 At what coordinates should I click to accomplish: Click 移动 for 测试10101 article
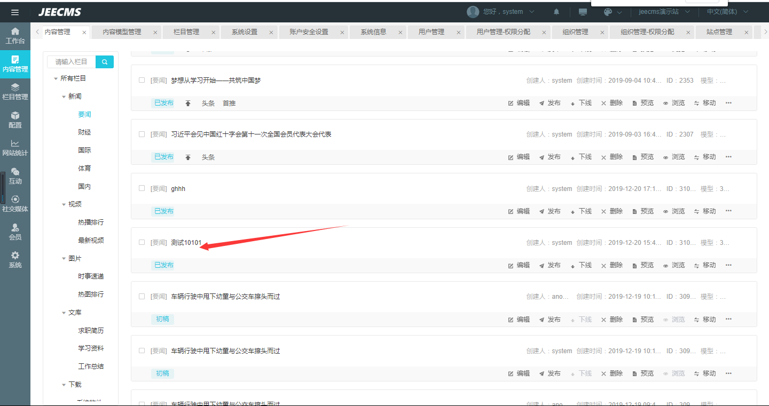tap(705, 265)
